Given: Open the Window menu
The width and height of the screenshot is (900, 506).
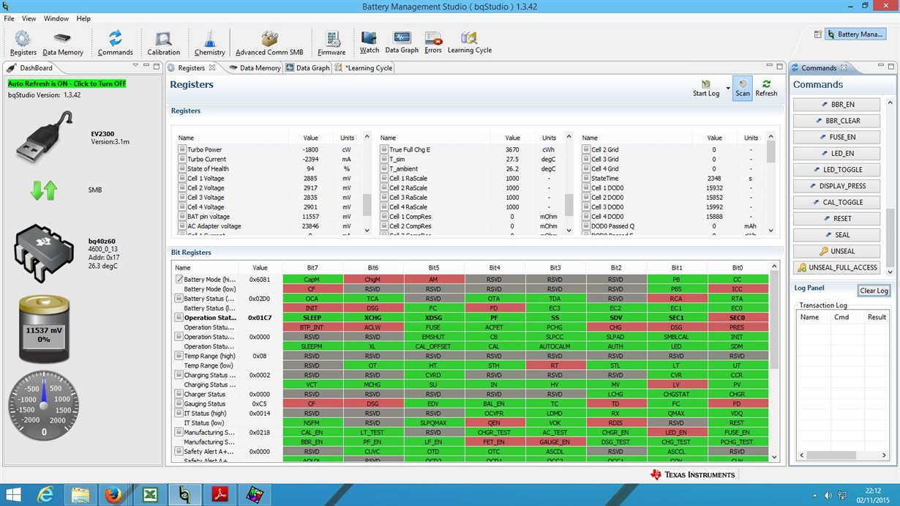Looking at the screenshot, I should pos(56,18).
